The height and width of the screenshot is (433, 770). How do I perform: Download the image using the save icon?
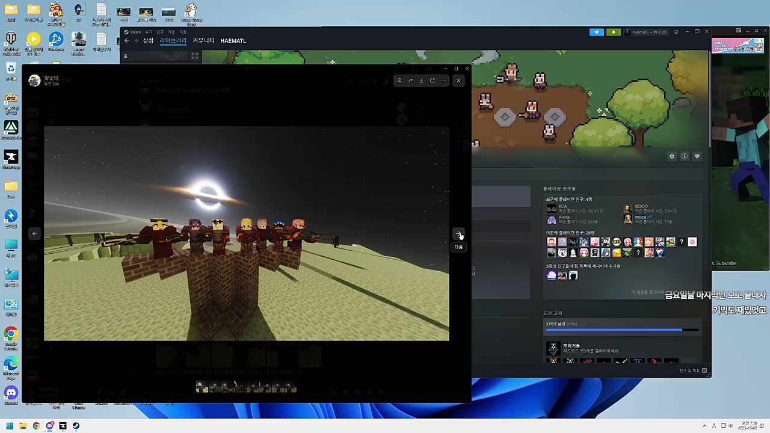point(421,81)
